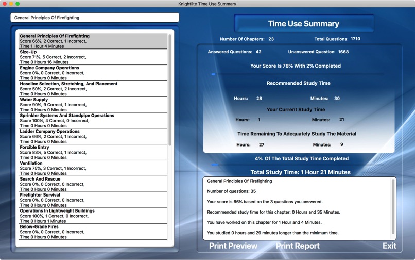Click the Unanswered Questions value 1668
The image size is (415, 260).
[343, 52]
